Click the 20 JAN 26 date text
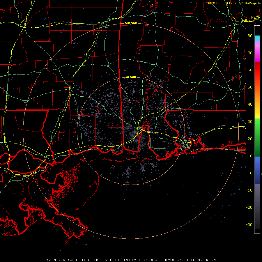This screenshot has height=262, width=262. tap(190, 260)
